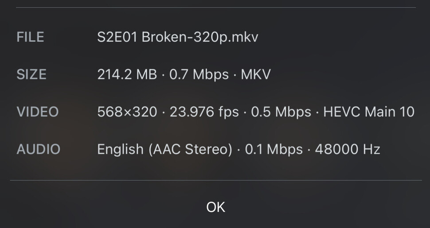Click the SIZE row label
Screen dimensions: 430x228
[31, 74]
